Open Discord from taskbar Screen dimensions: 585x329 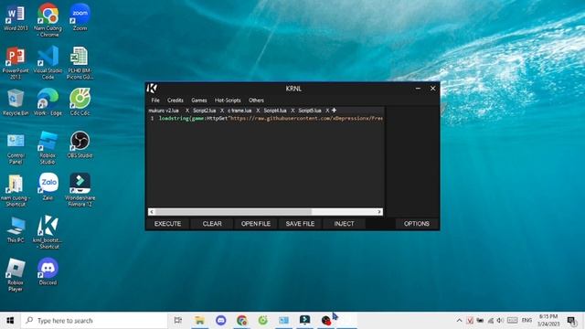pyautogui.click(x=221, y=321)
